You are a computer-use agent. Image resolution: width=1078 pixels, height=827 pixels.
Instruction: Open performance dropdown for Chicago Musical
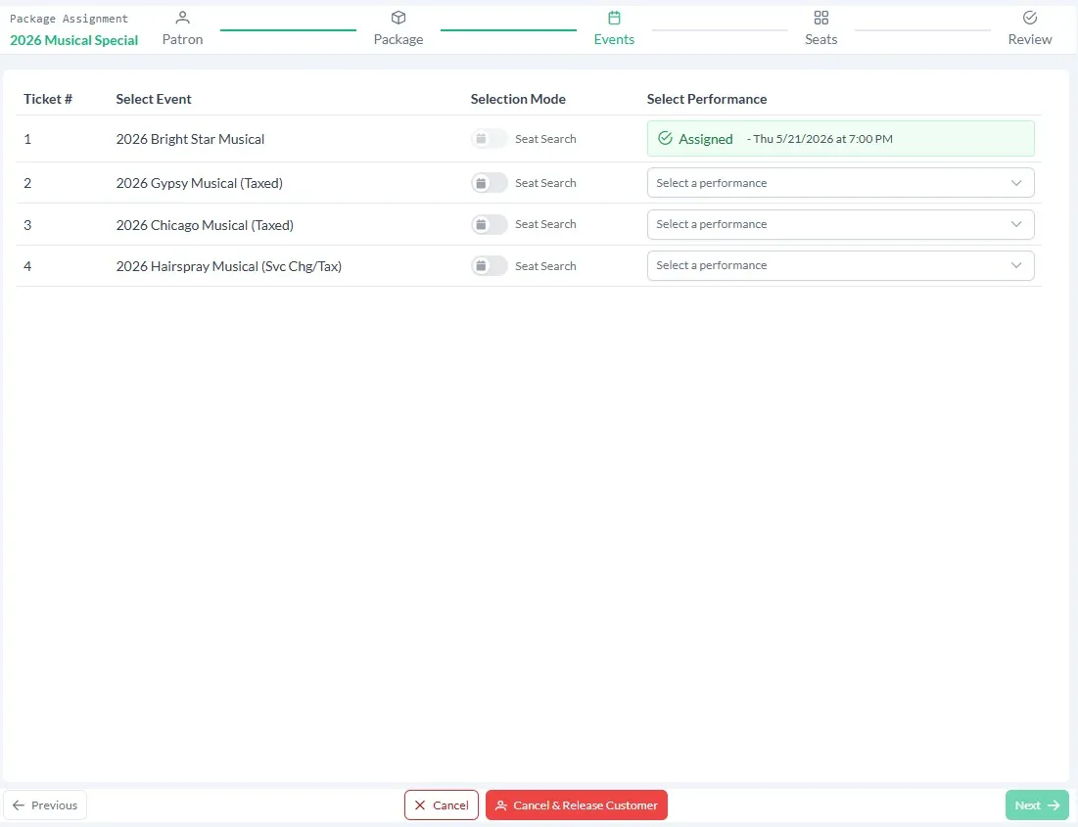point(840,224)
